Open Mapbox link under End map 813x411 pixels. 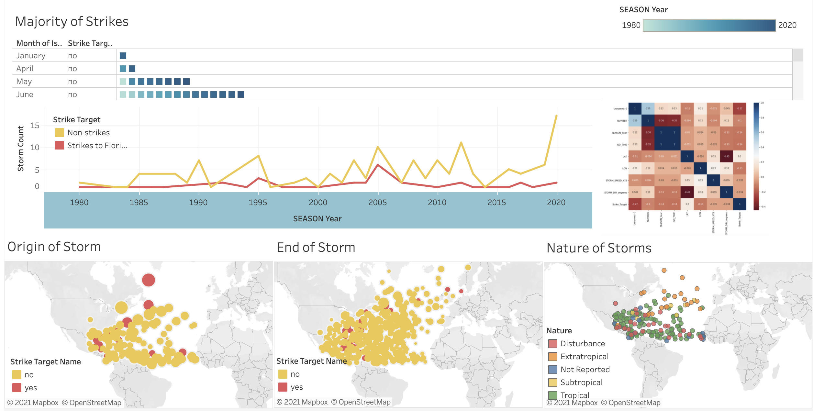pos(302,402)
